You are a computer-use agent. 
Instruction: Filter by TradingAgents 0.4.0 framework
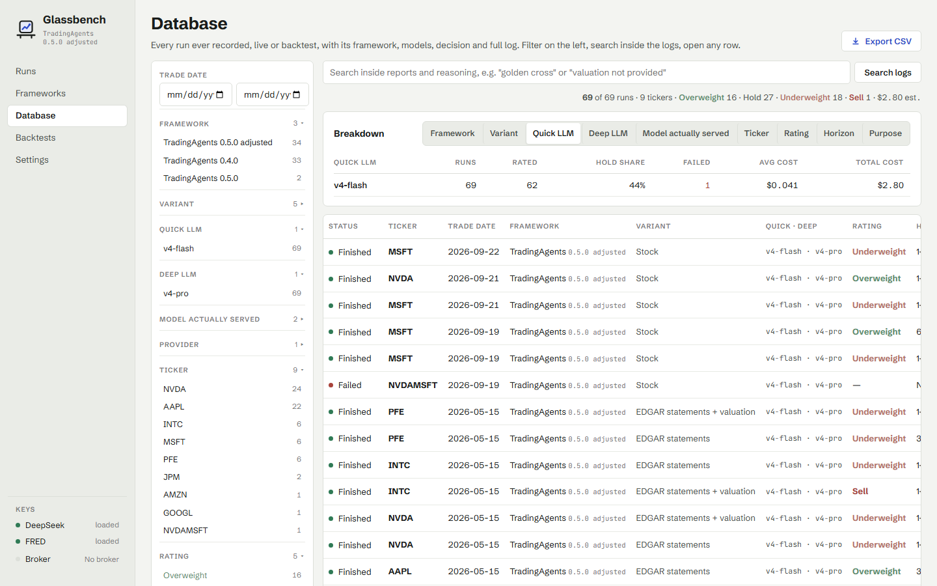[x=232, y=160]
